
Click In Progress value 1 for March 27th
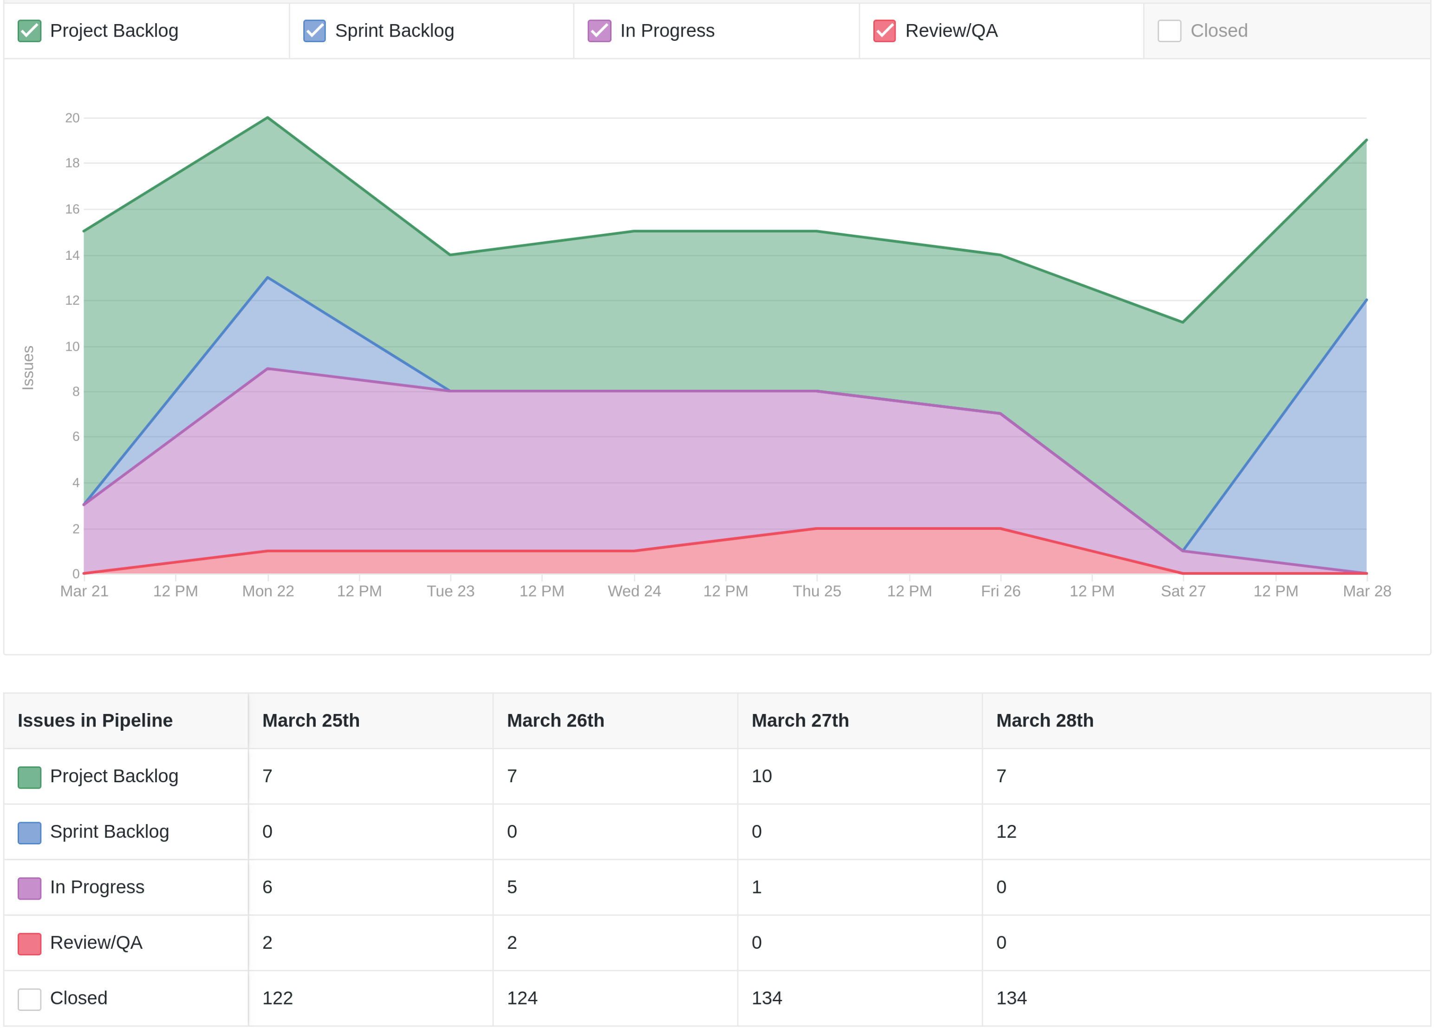pos(756,887)
